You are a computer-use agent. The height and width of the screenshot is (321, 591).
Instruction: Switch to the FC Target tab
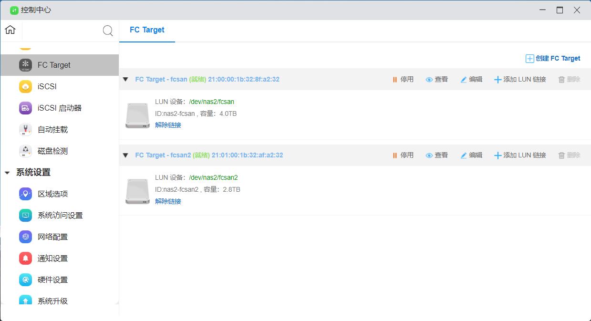[147, 30]
